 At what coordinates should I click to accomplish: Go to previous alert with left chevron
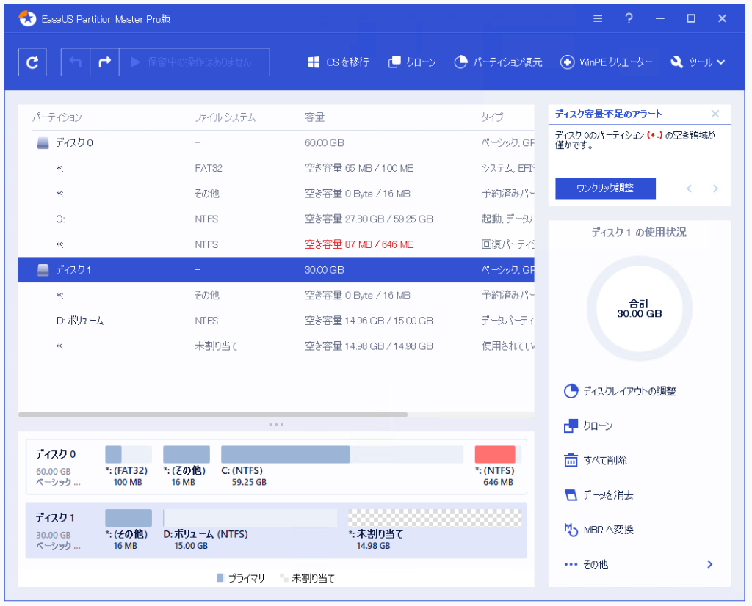coord(689,189)
